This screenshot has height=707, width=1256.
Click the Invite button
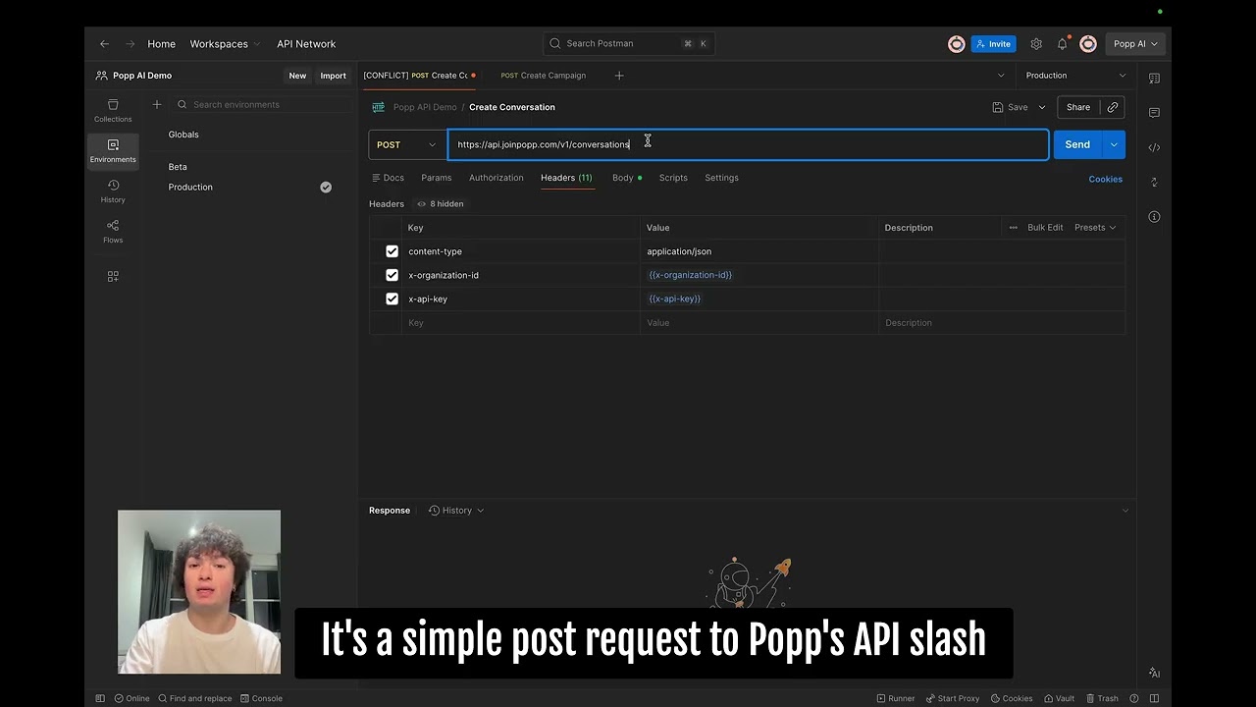pyautogui.click(x=993, y=44)
